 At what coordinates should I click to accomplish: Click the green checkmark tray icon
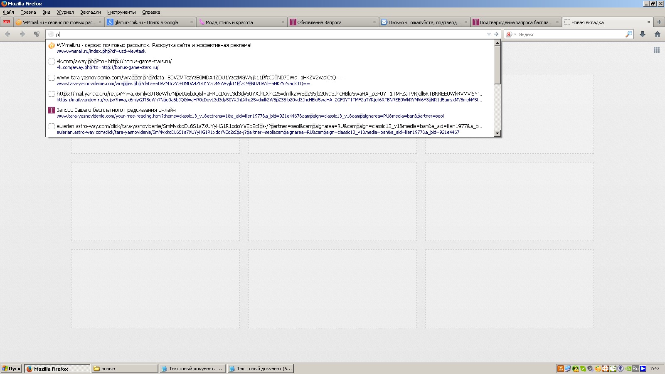pyautogui.click(x=583, y=369)
